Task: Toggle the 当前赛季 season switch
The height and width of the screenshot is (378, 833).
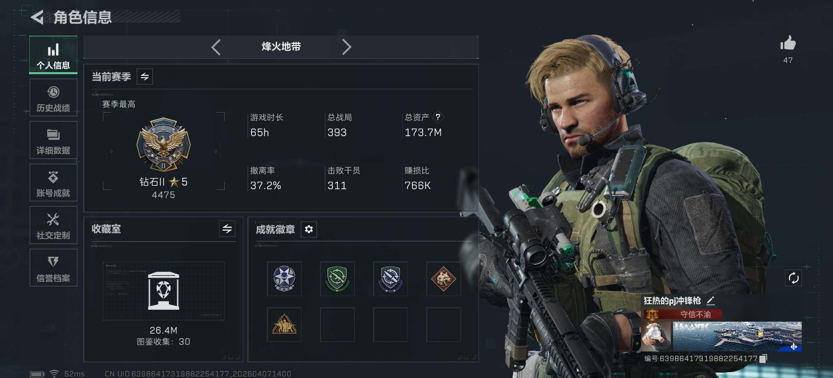Action: pyautogui.click(x=145, y=76)
